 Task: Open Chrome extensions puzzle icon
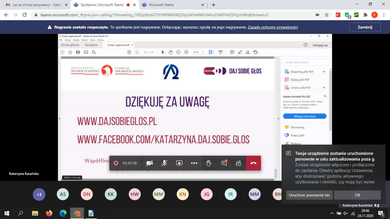[x=365, y=15]
